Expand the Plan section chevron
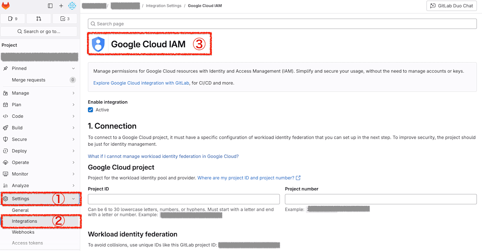The image size is (482, 251). tap(73, 105)
